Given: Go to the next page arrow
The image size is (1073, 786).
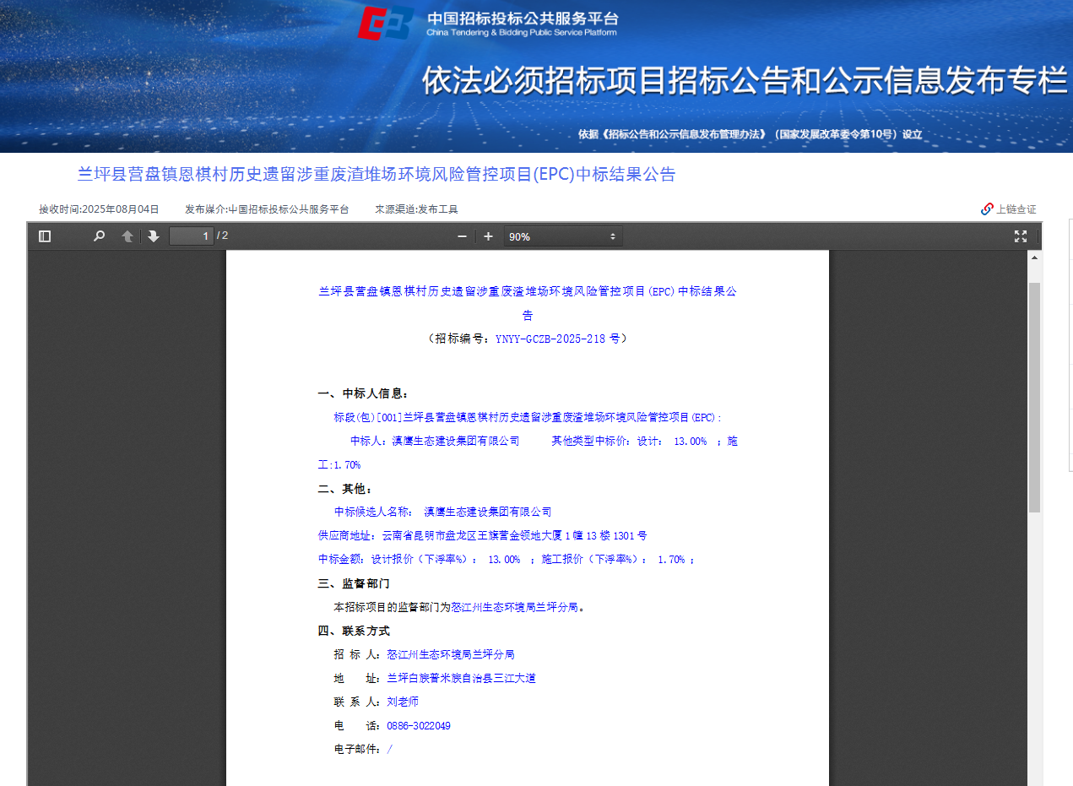Looking at the screenshot, I should click(x=152, y=236).
